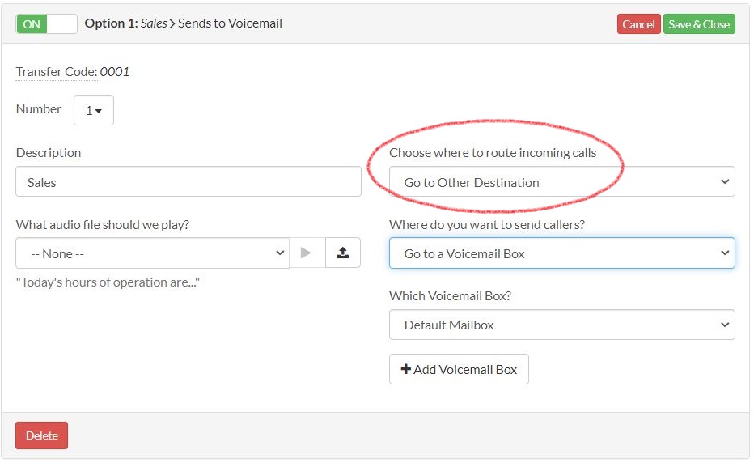This screenshot has height=463, width=754.
Task: Click into the Description field containing Sales
Action: tap(188, 182)
